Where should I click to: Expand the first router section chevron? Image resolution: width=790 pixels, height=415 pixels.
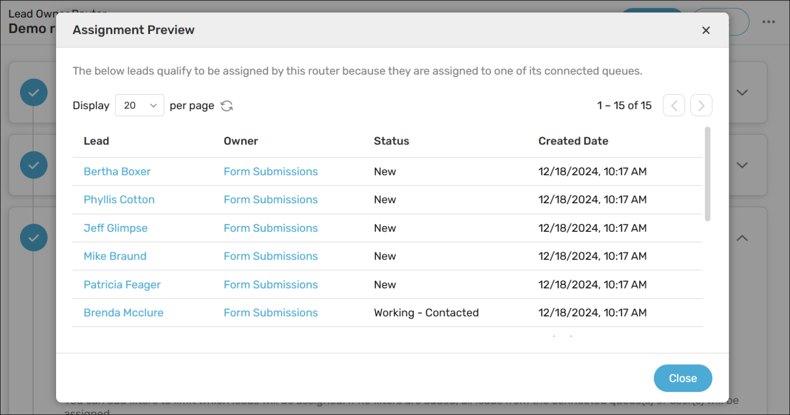click(742, 93)
